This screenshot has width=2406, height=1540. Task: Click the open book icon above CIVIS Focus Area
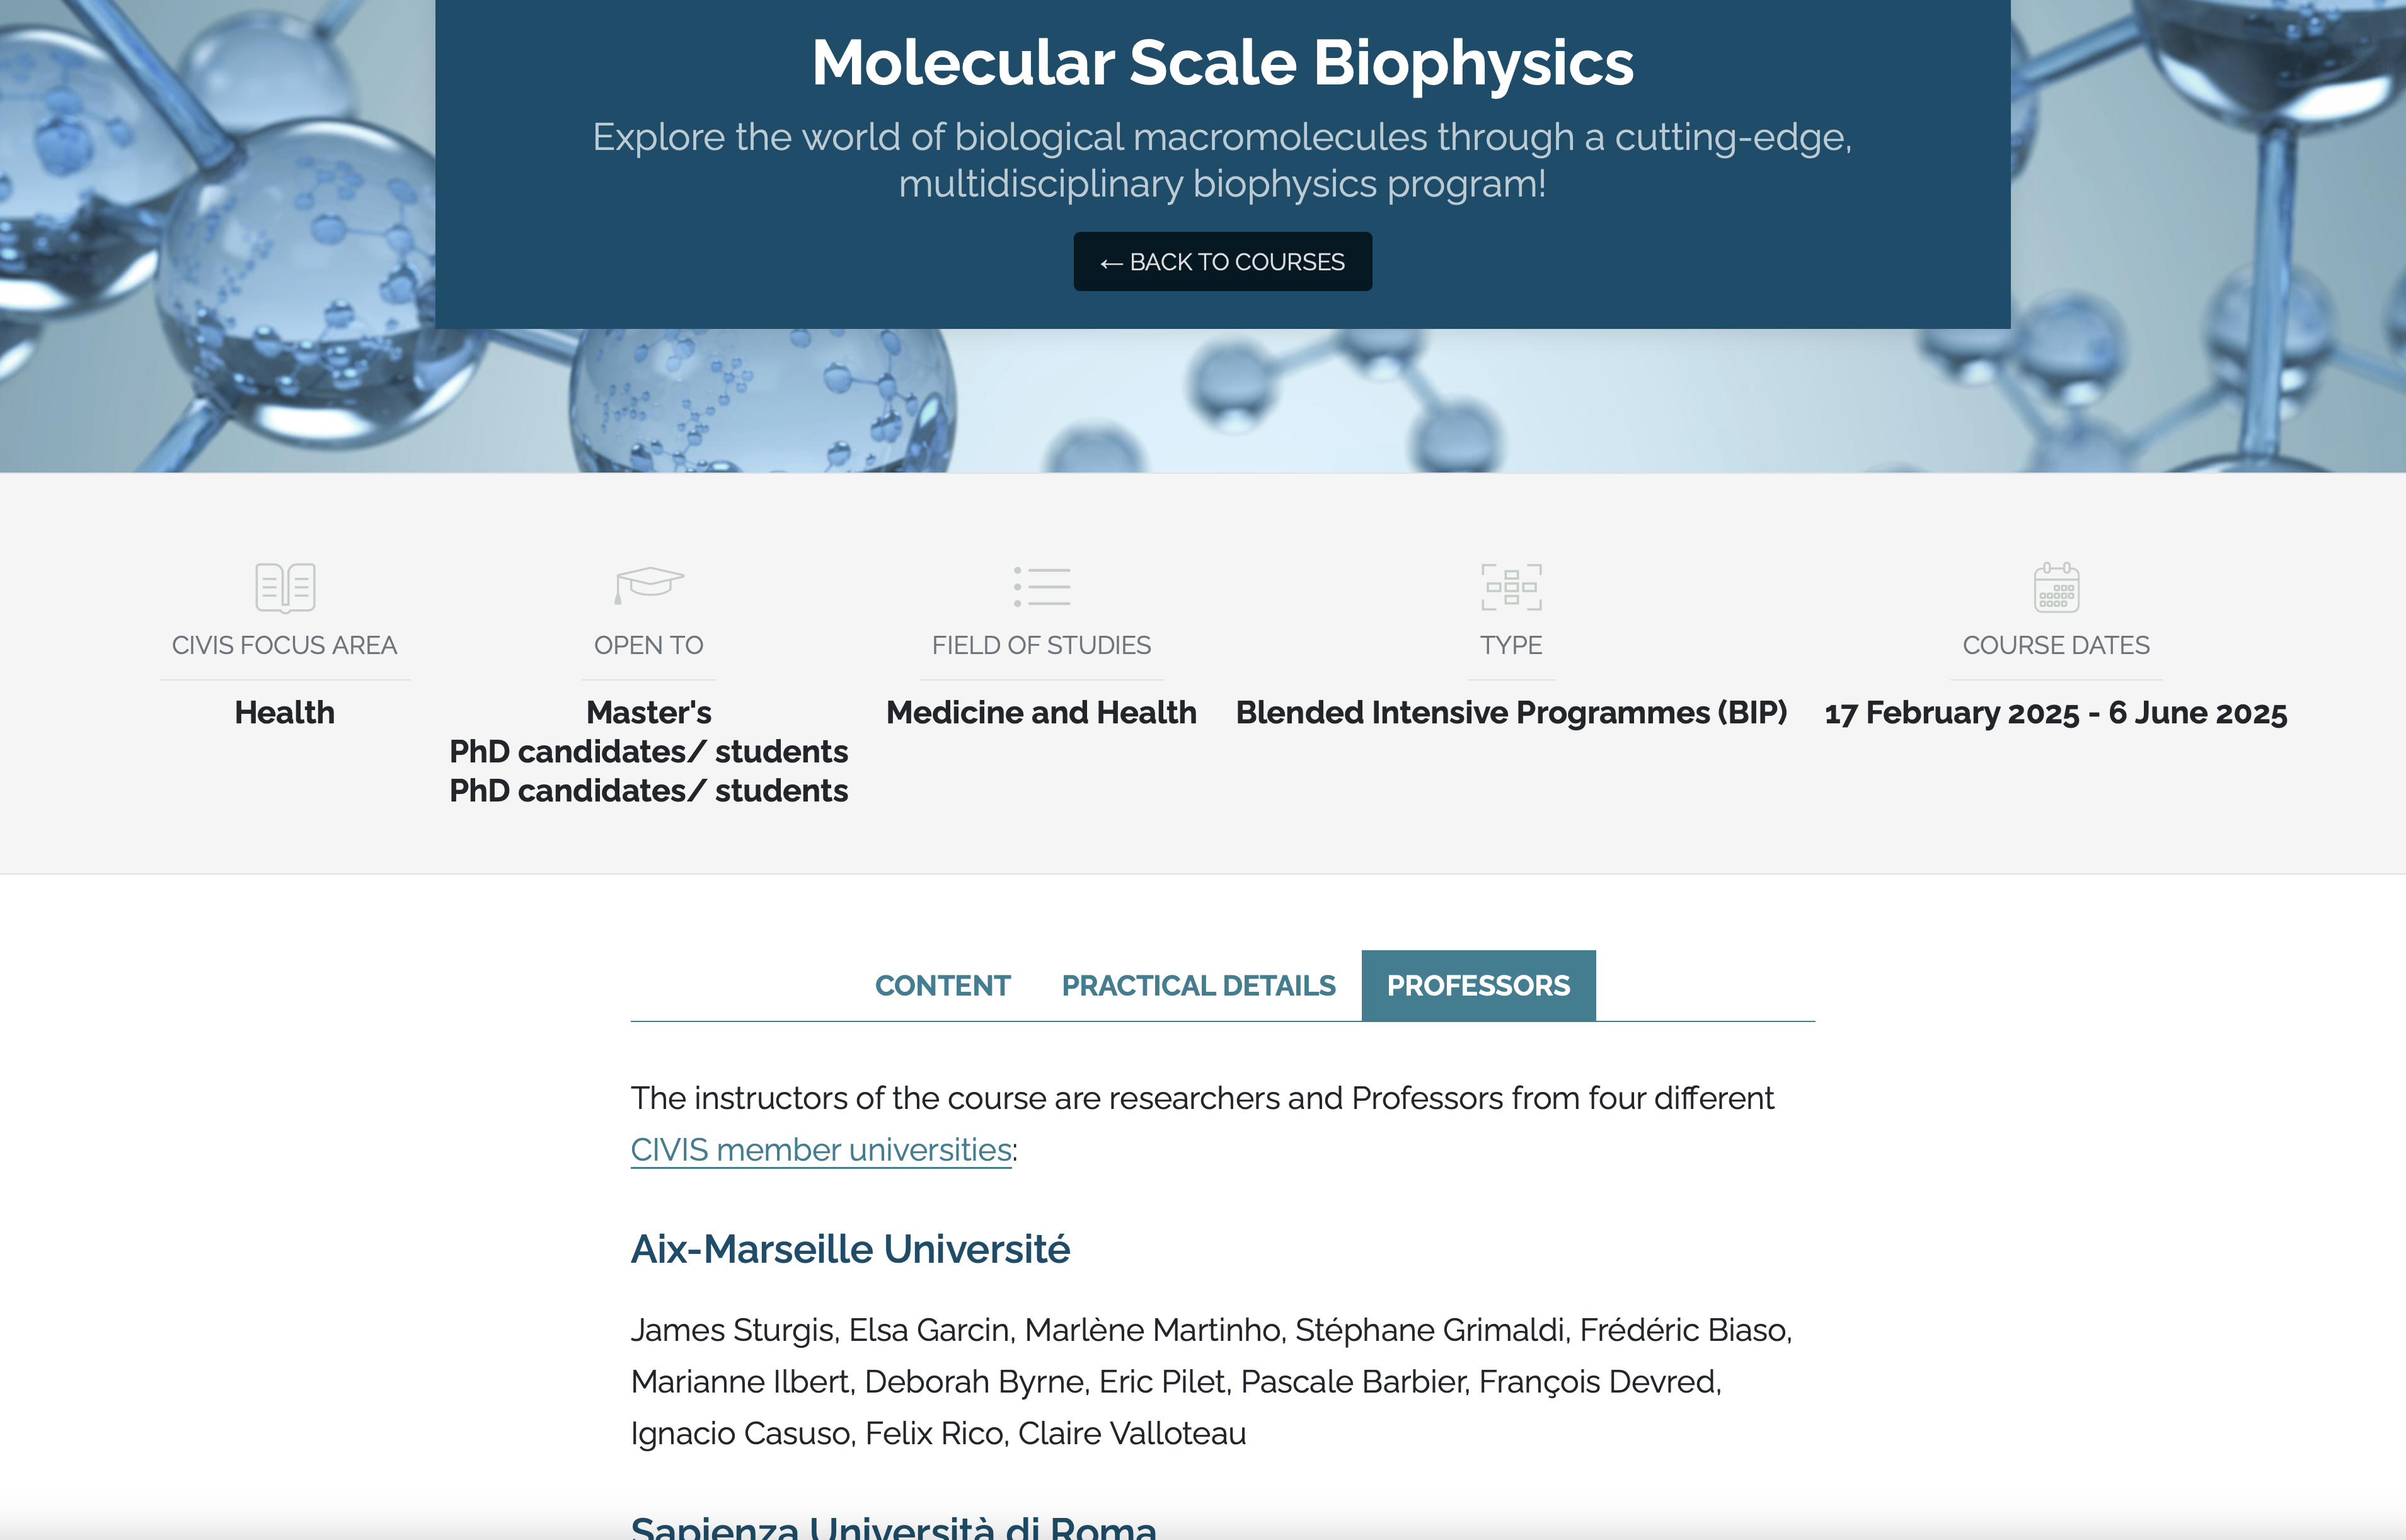(285, 587)
